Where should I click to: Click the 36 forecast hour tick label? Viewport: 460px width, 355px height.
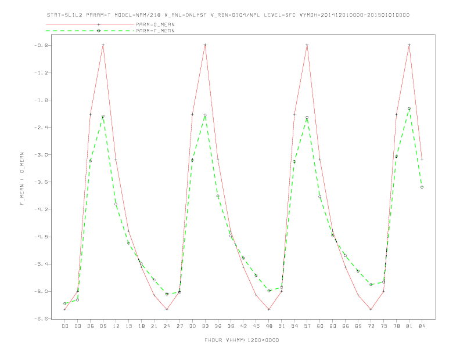coord(218,326)
